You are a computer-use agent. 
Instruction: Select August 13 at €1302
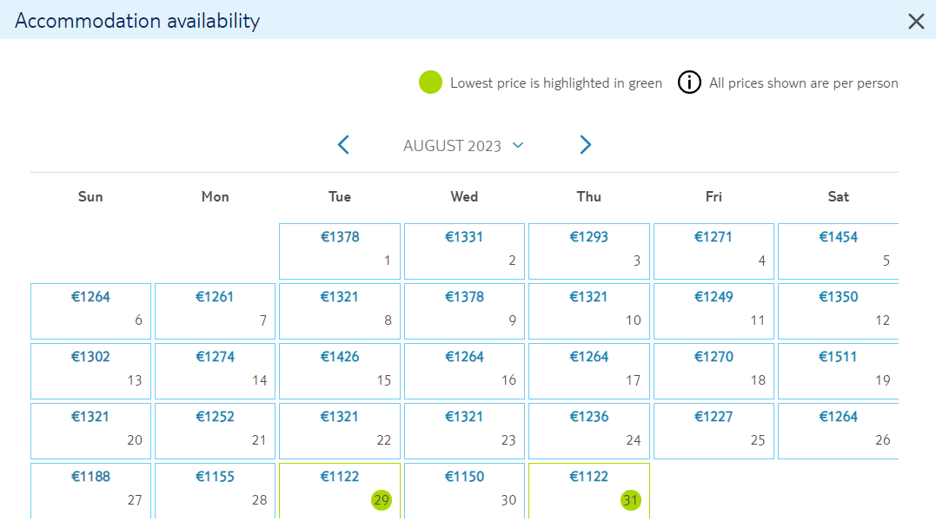tap(90, 371)
